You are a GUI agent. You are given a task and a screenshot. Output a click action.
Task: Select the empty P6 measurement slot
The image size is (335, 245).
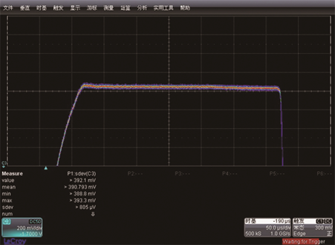pyautogui.click(x=324, y=174)
